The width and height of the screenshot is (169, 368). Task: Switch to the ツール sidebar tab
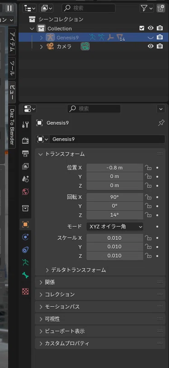point(12,68)
